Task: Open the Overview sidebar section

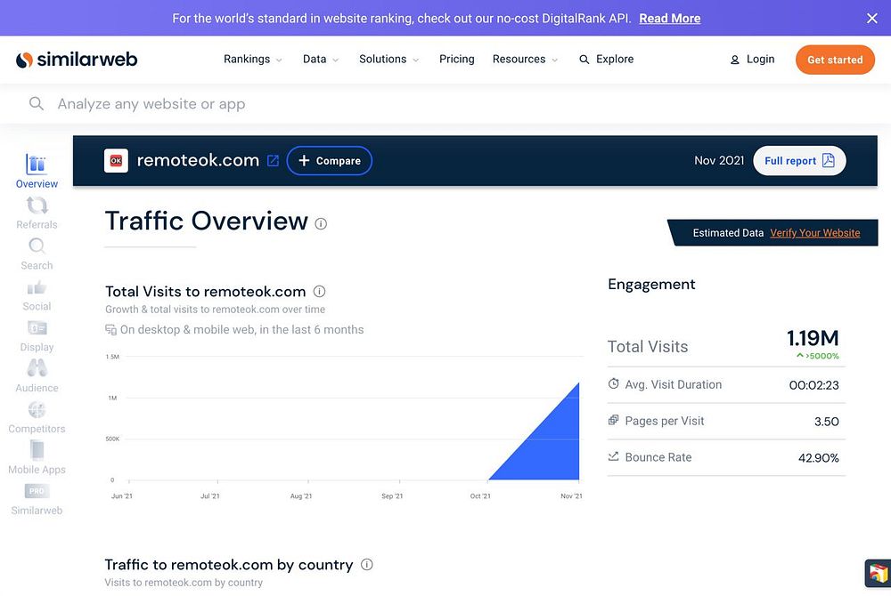Action: click(37, 172)
